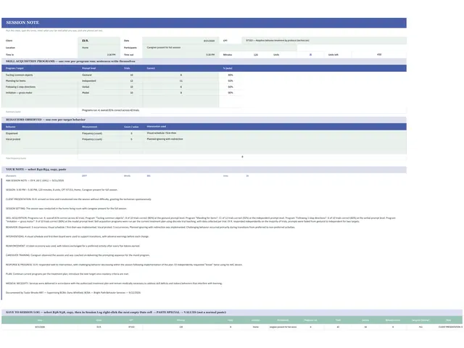Open the prompt level cell "Gestural"
The height and width of the screenshot is (348, 464).
click(x=99, y=75)
